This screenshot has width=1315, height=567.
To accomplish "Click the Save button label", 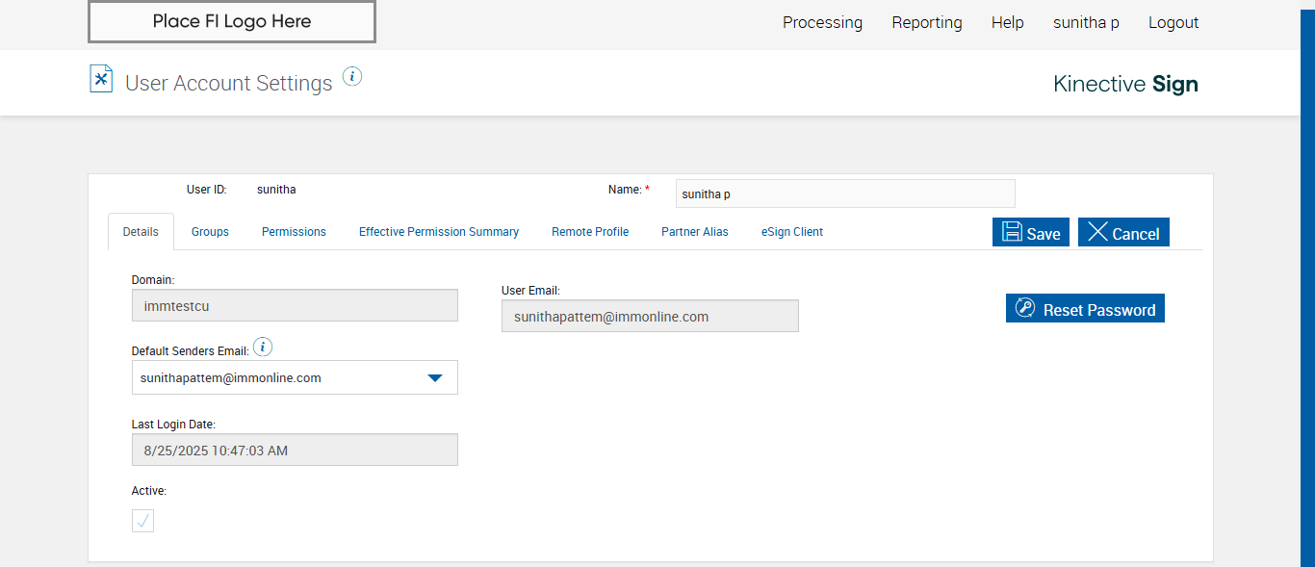I will click(1044, 234).
